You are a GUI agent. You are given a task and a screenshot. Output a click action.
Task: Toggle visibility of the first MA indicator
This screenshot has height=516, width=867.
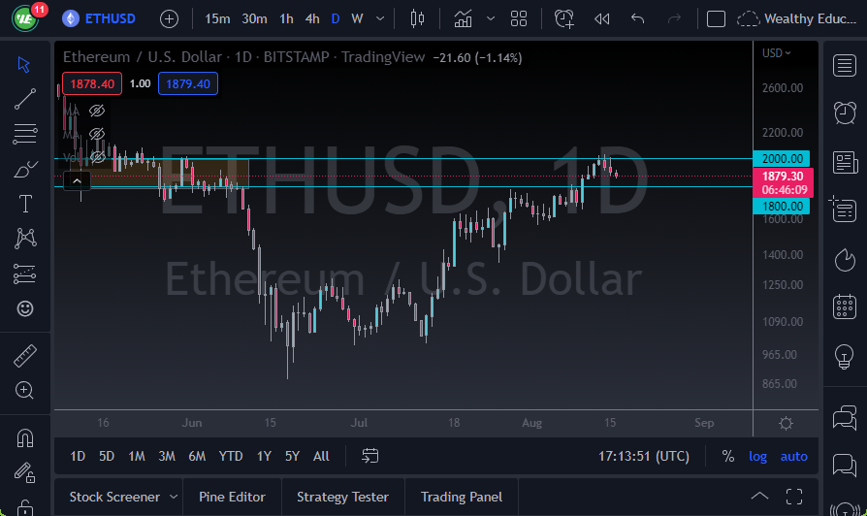click(x=97, y=111)
